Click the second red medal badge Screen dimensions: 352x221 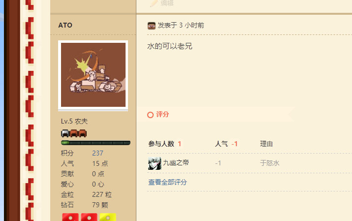pyautogui.click(x=89, y=217)
